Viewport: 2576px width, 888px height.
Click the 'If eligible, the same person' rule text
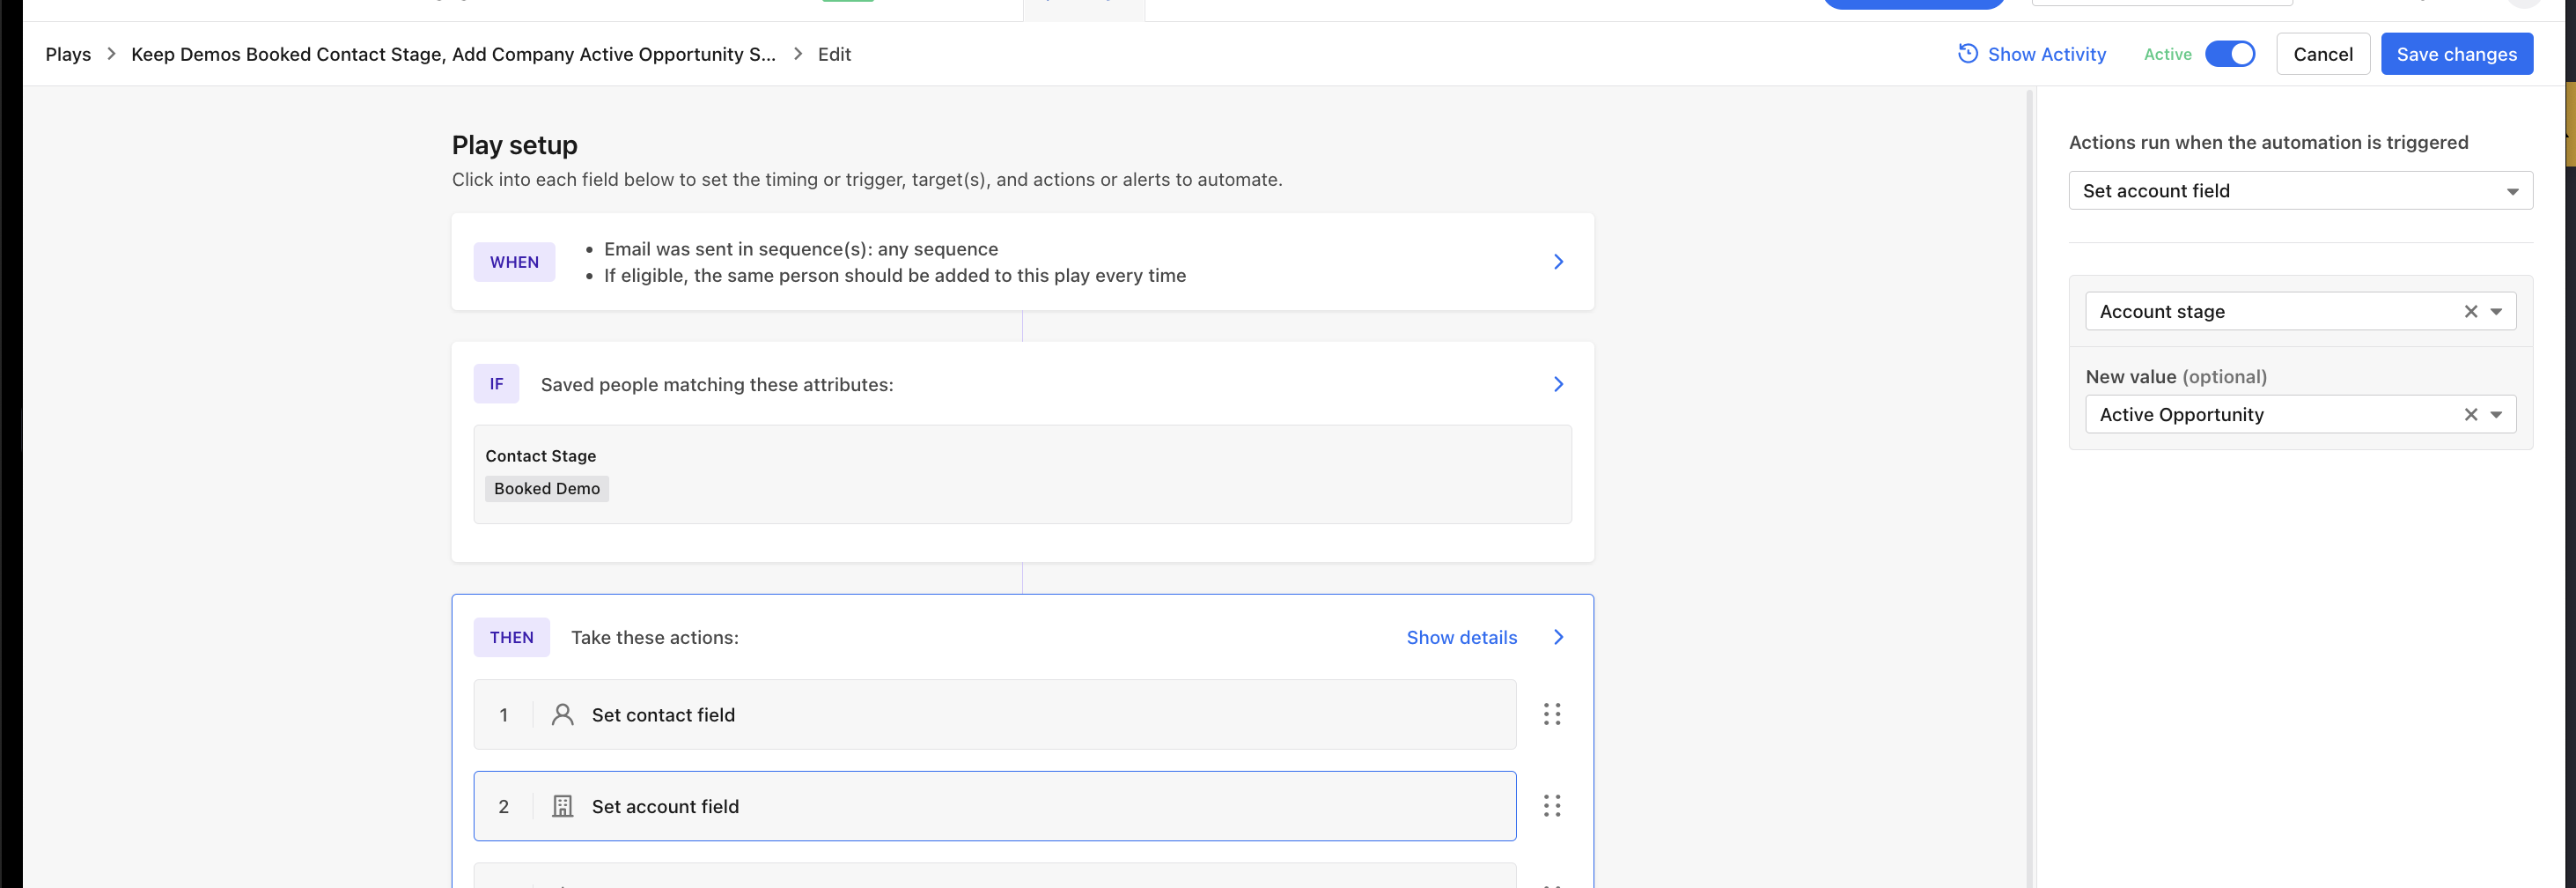pyautogui.click(x=895, y=277)
